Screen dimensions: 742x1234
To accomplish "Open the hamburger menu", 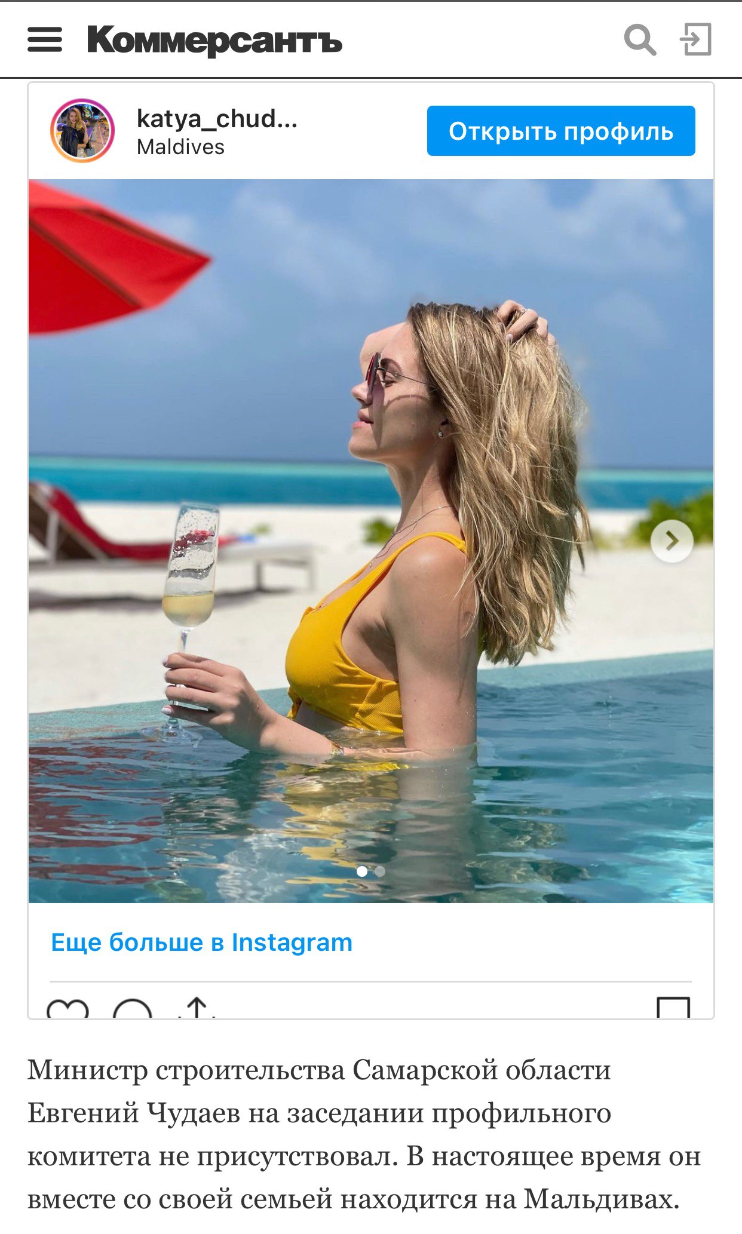I will [x=45, y=40].
